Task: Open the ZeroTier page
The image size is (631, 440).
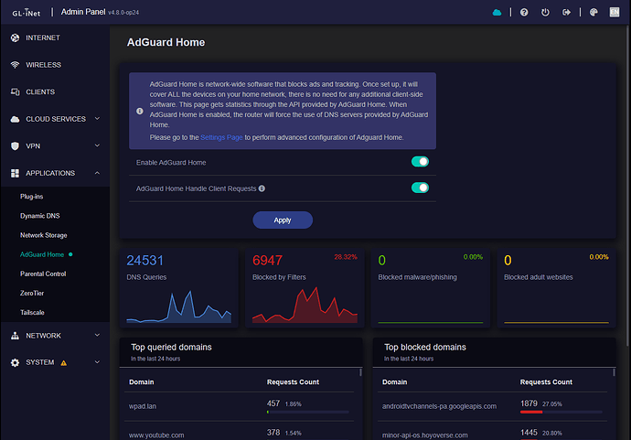Action: coord(32,293)
